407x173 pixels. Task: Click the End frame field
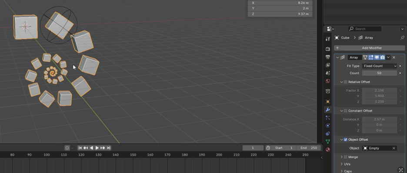pos(308,148)
